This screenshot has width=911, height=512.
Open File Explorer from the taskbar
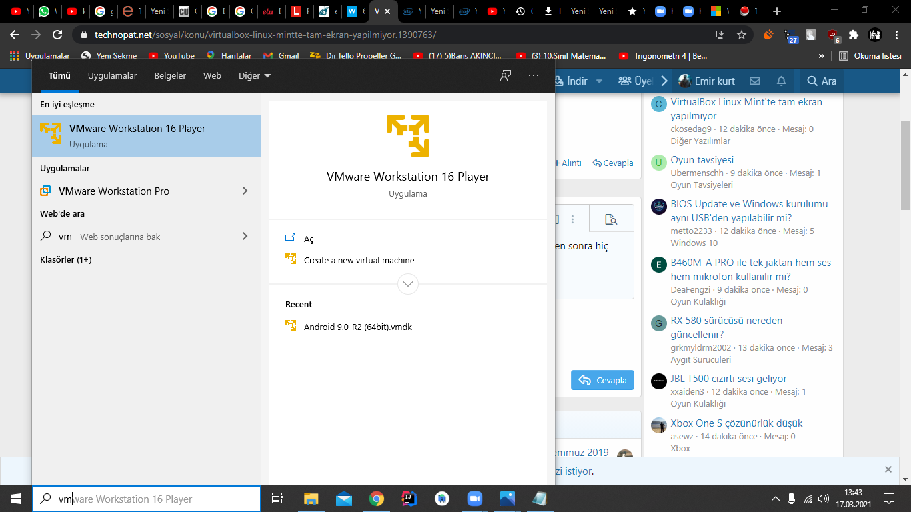tap(311, 499)
